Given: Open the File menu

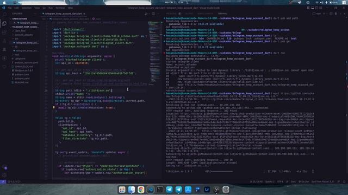Looking at the screenshot, I should pyautogui.click(x=10, y=8).
